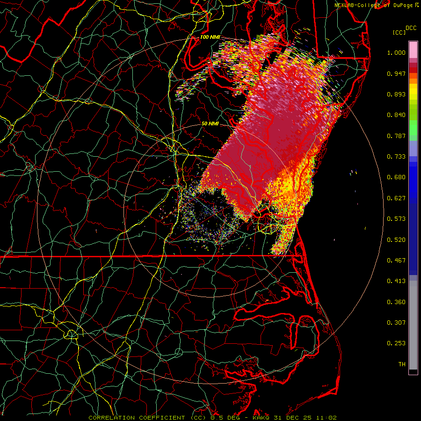This screenshot has height=421, width=421.
Task: Click the 0.307 legend value
Action: coord(396,323)
